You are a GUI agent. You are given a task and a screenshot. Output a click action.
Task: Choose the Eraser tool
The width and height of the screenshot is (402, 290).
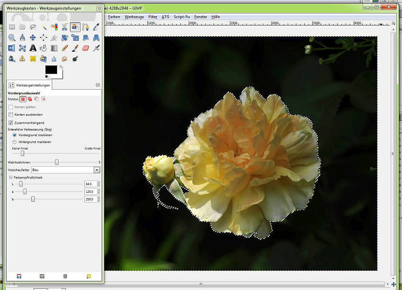click(86, 48)
